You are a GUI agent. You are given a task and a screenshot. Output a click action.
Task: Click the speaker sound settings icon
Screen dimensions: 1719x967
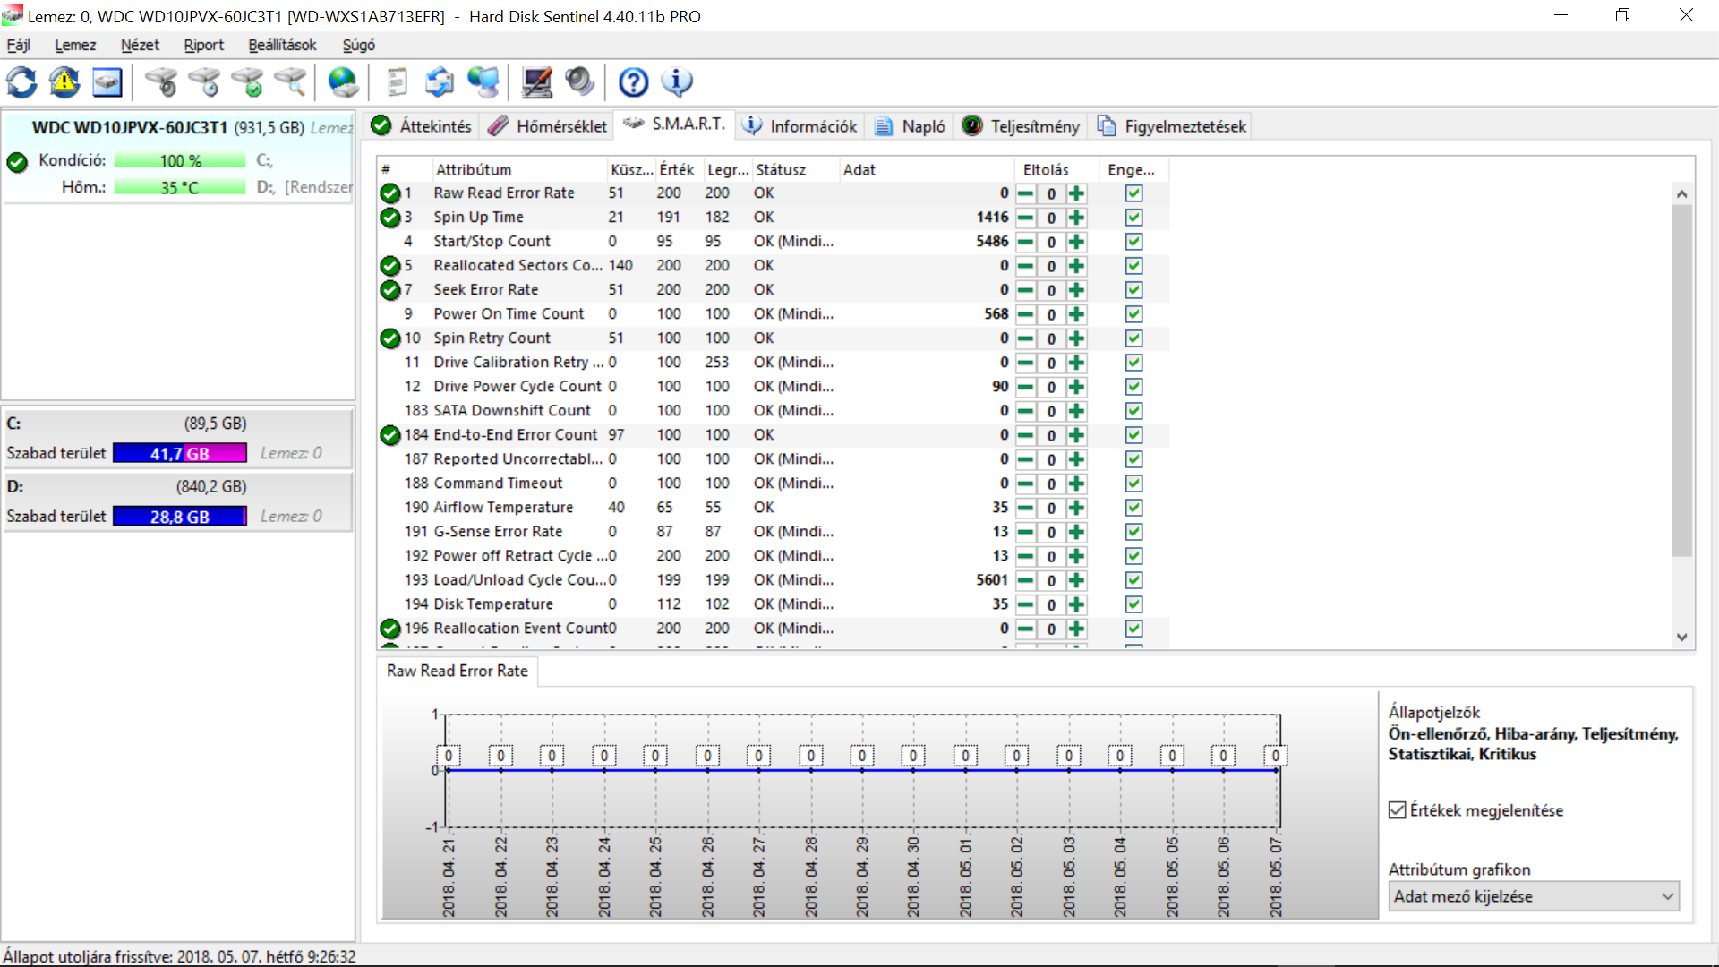(580, 82)
